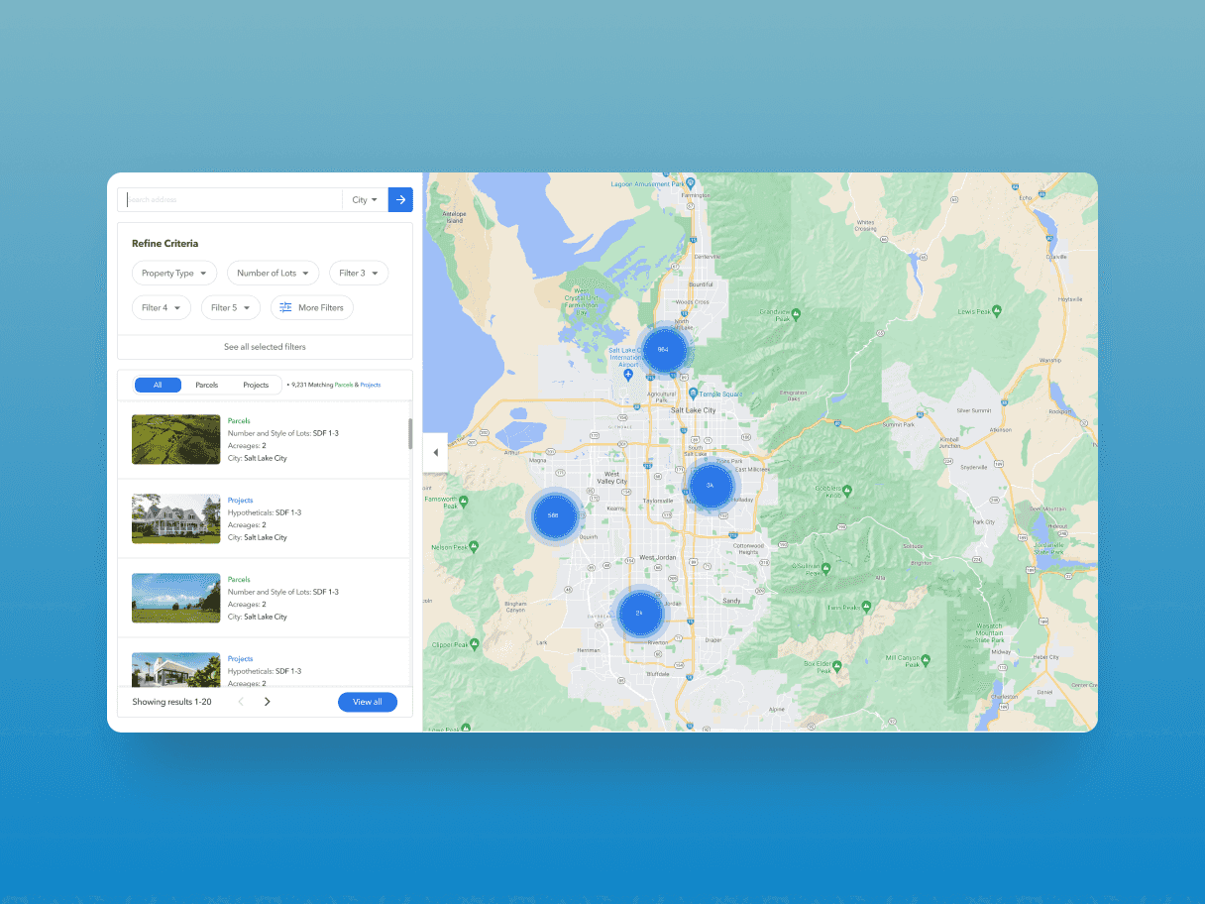Click Nelson Peak mountain marker
The width and height of the screenshot is (1205, 904).
(x=474, y=545)
